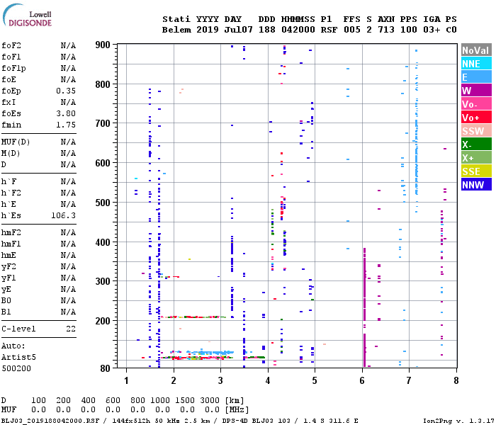Screen dimensions: 496x425
Task: Select the Vo- legend swatch
Action: coord(476,104)
